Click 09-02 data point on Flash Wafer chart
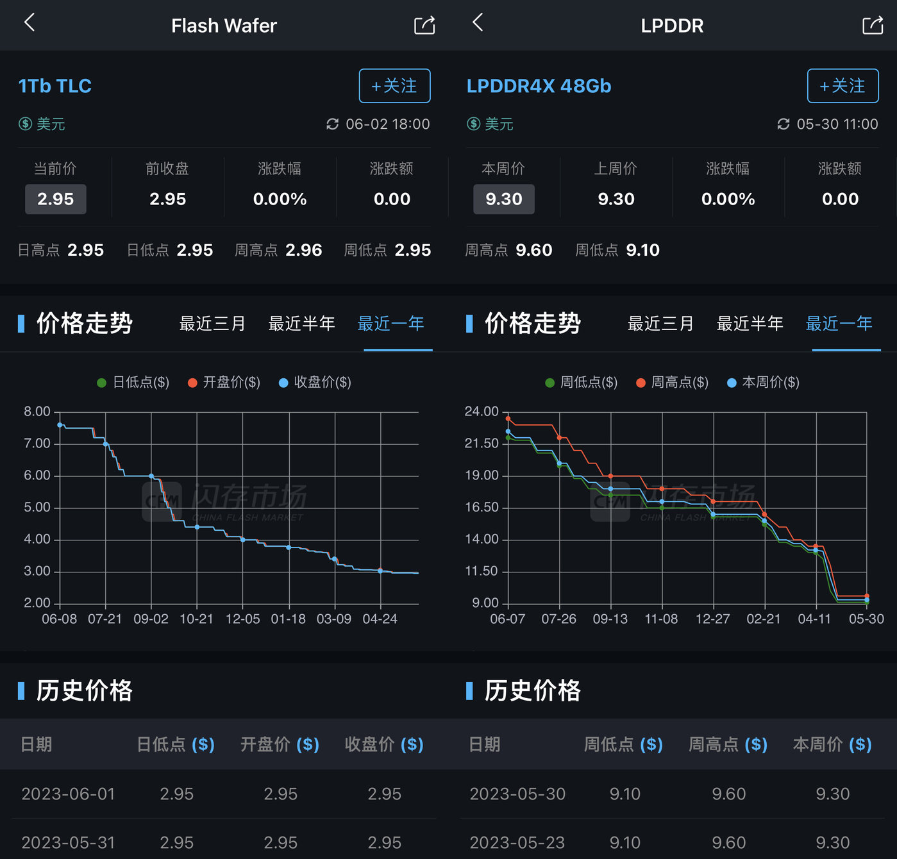This screenshot has width=897, height=859. (151, 476)
